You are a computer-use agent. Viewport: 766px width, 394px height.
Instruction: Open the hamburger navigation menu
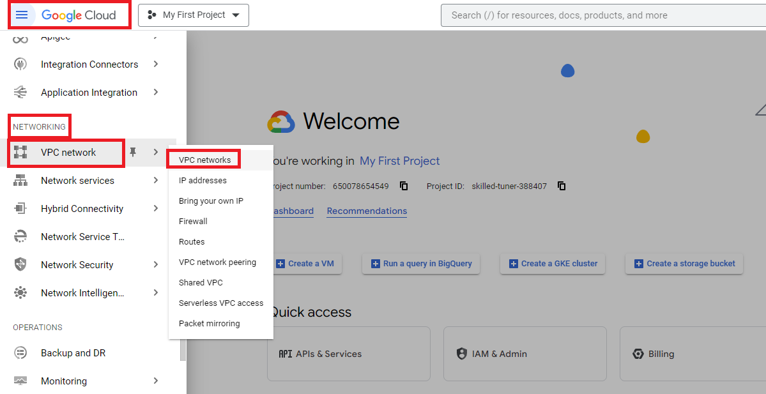pos(22,15)
